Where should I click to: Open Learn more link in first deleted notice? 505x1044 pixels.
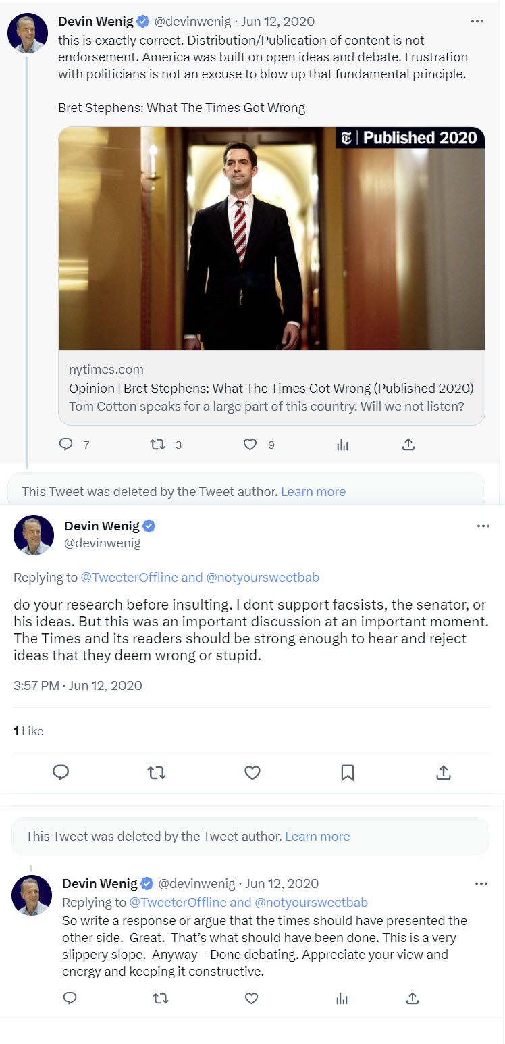(x=313, y=491)
